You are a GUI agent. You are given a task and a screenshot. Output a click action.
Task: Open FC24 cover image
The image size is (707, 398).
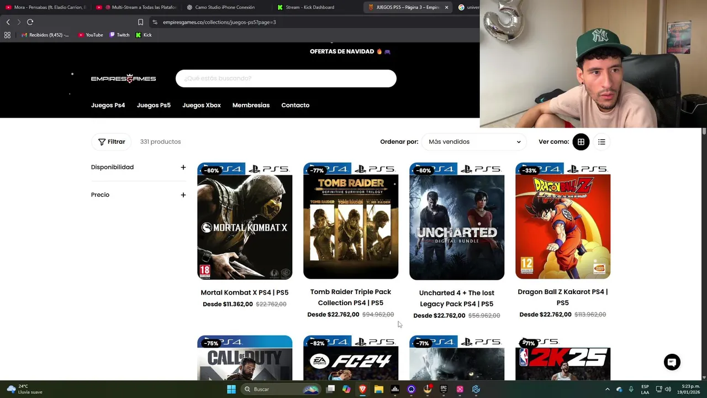point(351,358)
